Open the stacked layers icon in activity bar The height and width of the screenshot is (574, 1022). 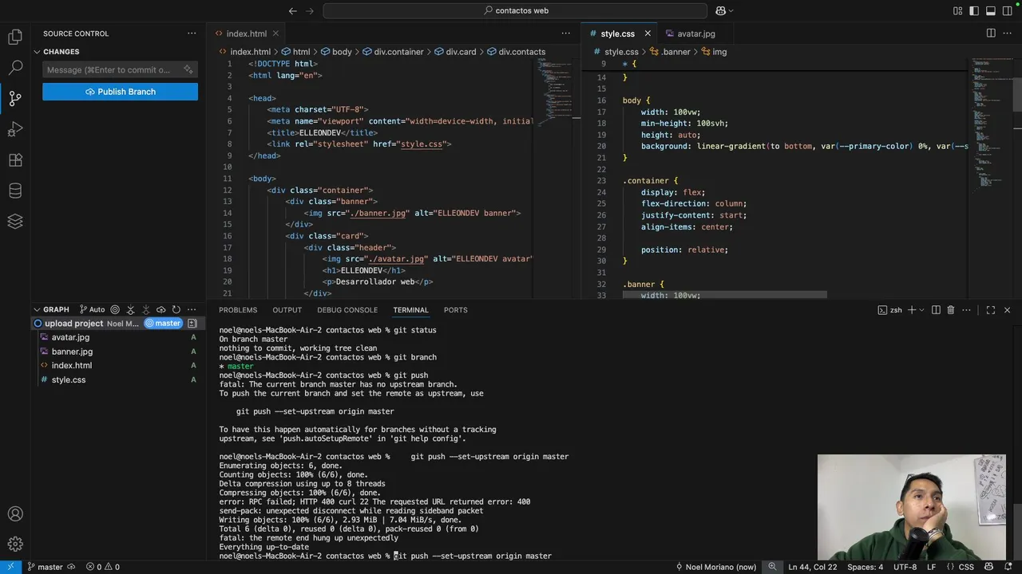15,221
